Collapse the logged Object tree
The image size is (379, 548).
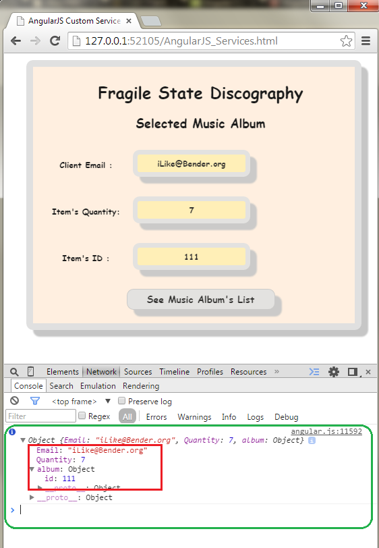coord(23,440)
